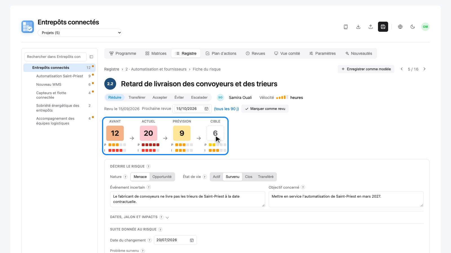The image size is (451, 253).
Task: Open calendar icon for Prochaine revue
Action: tap(206, 109)
